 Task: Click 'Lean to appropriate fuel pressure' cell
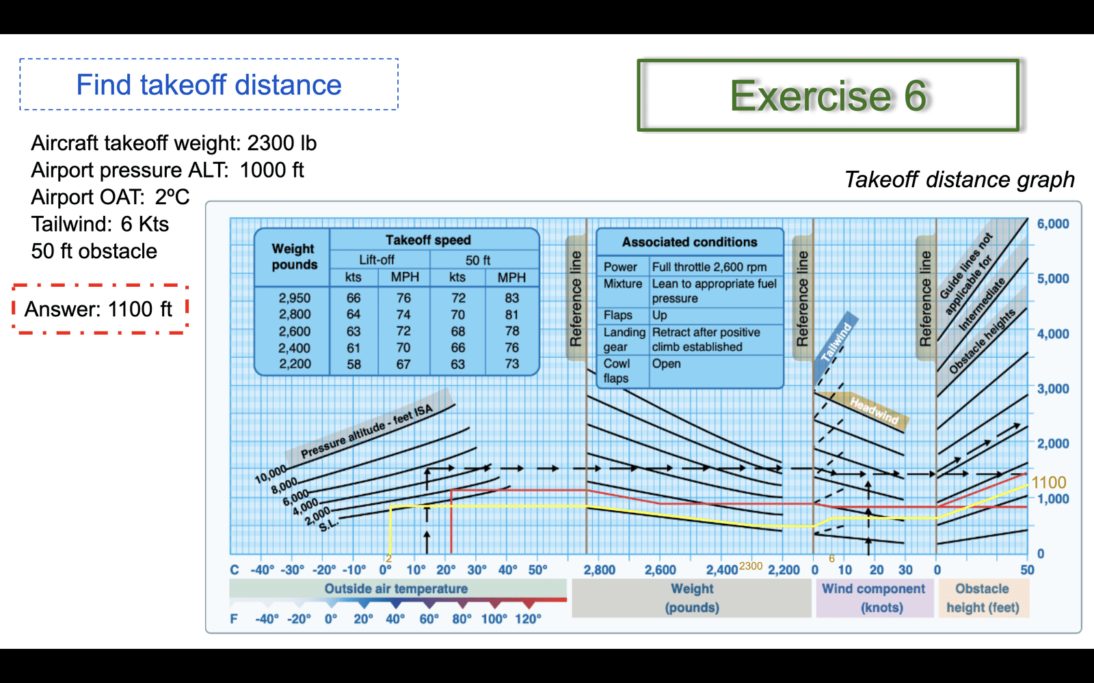point(714,291)
